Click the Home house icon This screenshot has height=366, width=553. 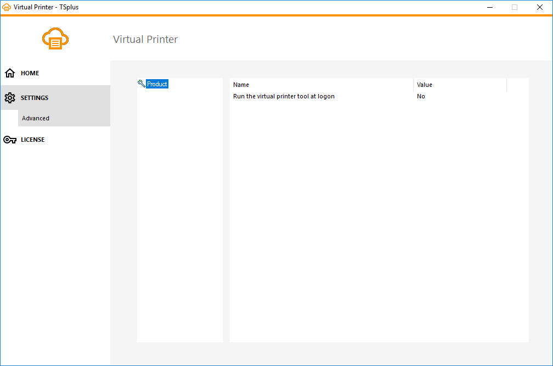(9, 73)
